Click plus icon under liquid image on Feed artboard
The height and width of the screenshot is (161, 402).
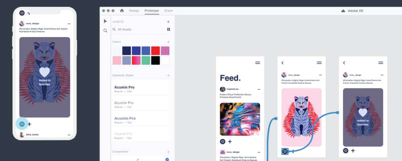point(230,142)
